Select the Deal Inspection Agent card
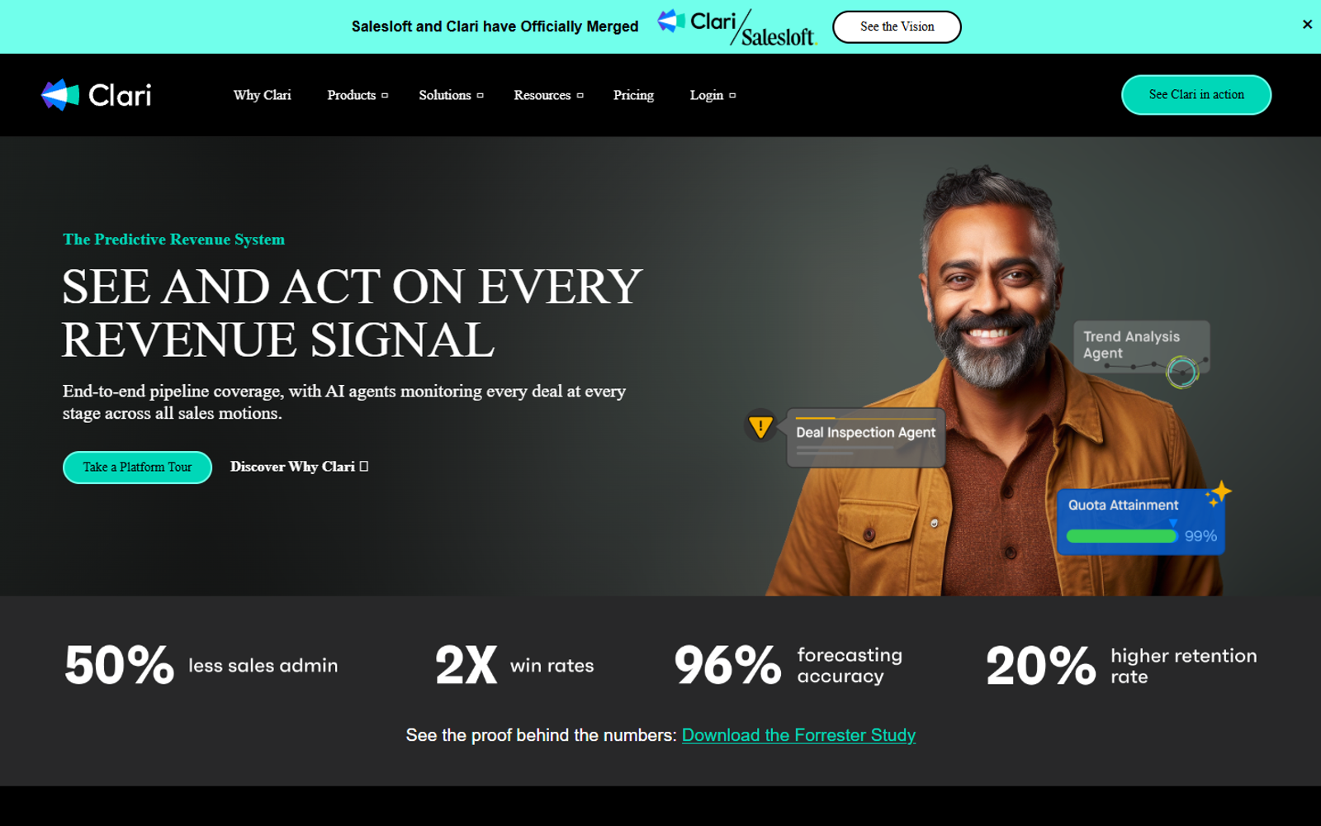The height and width of the screenshot is (826, 1321). click(x=865, y=438)
